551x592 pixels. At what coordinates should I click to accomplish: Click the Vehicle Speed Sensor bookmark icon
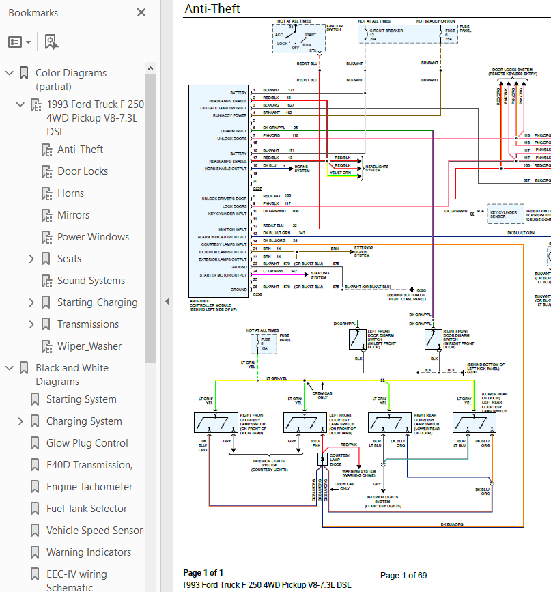coord(35,531)
